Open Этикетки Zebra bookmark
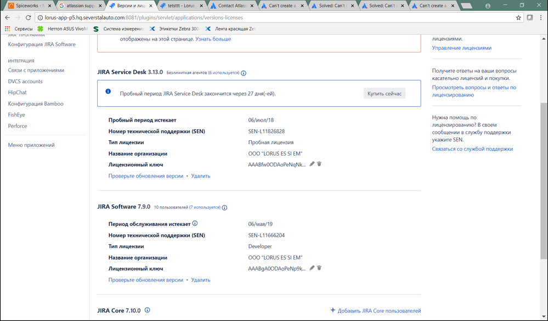This screenshot has width=548, height=321. click(x=175, y=29)
